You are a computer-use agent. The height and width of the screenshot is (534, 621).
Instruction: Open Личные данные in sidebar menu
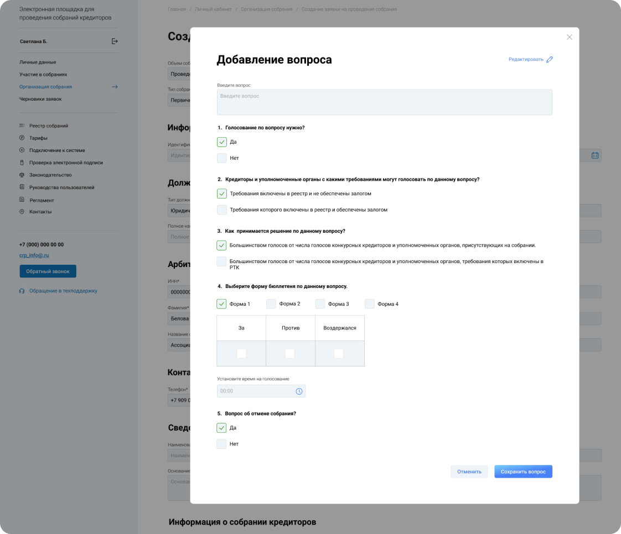click(x=38, y=62)
